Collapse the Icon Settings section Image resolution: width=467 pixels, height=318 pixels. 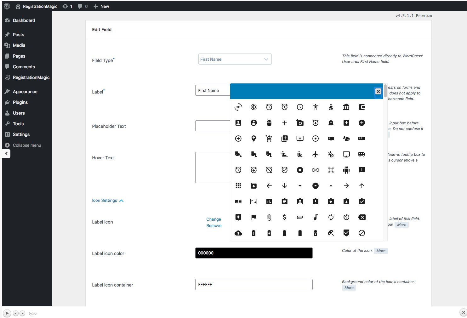[x=107, y=201]
